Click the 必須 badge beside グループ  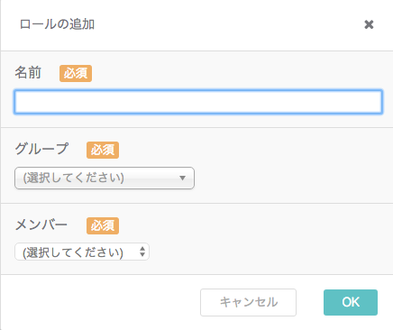click(103, 150)
